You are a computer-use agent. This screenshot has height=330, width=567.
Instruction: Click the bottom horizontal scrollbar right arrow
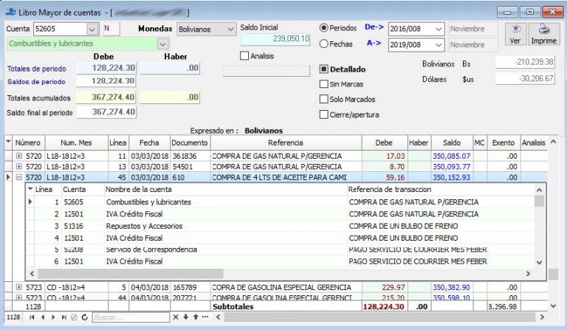542,317
